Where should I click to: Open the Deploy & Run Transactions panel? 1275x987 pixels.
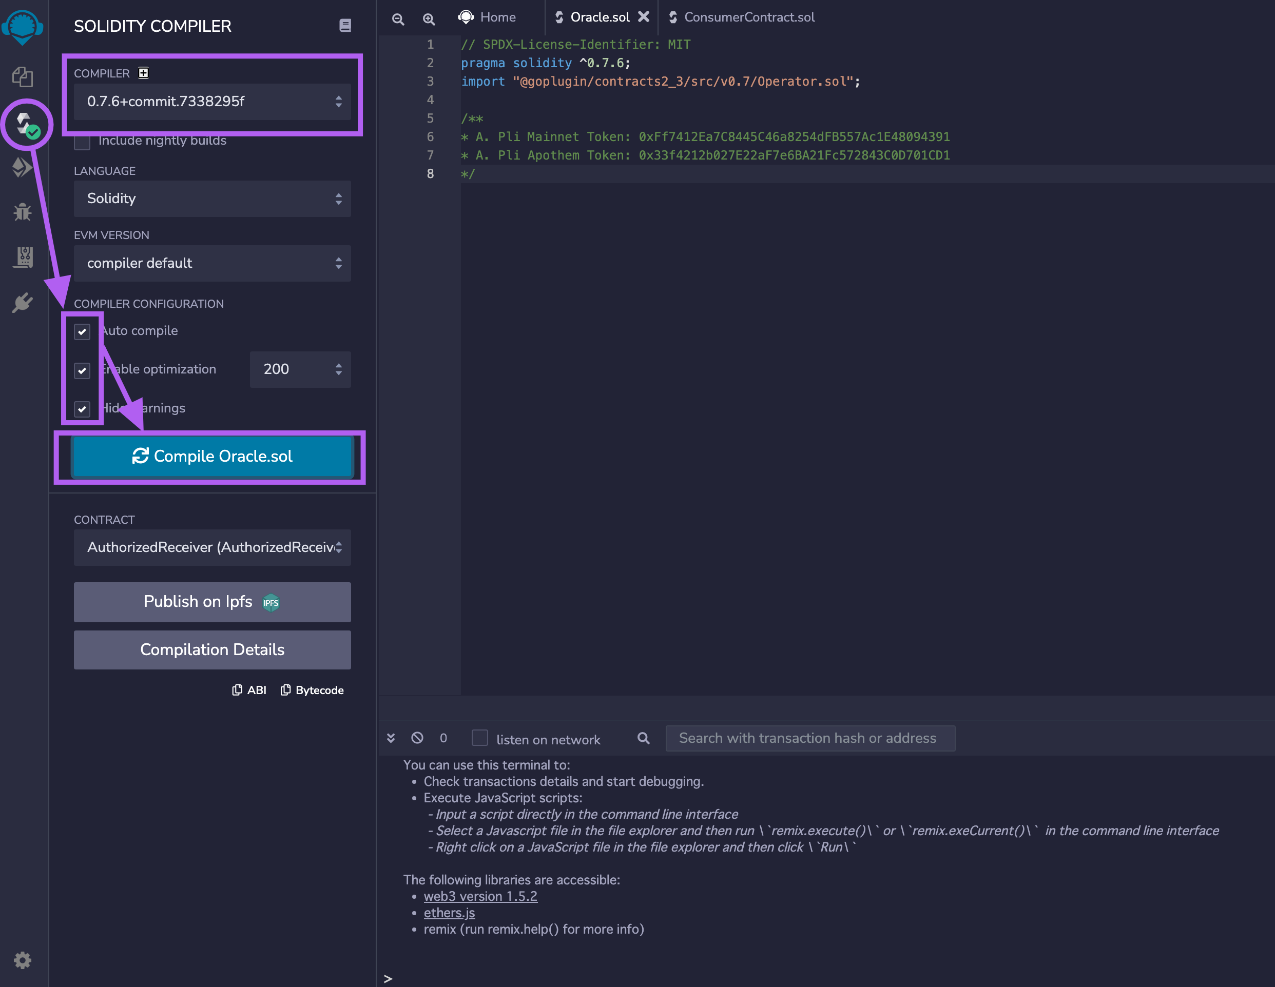[22, 168]
